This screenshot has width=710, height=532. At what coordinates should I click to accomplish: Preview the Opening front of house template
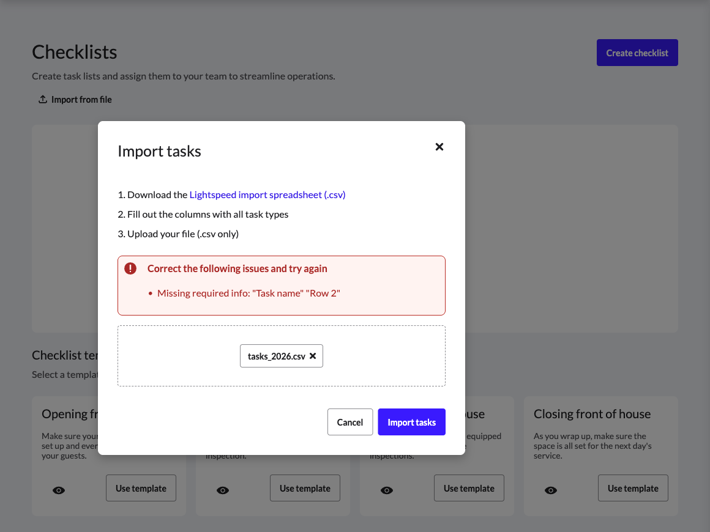coord(59,490)
